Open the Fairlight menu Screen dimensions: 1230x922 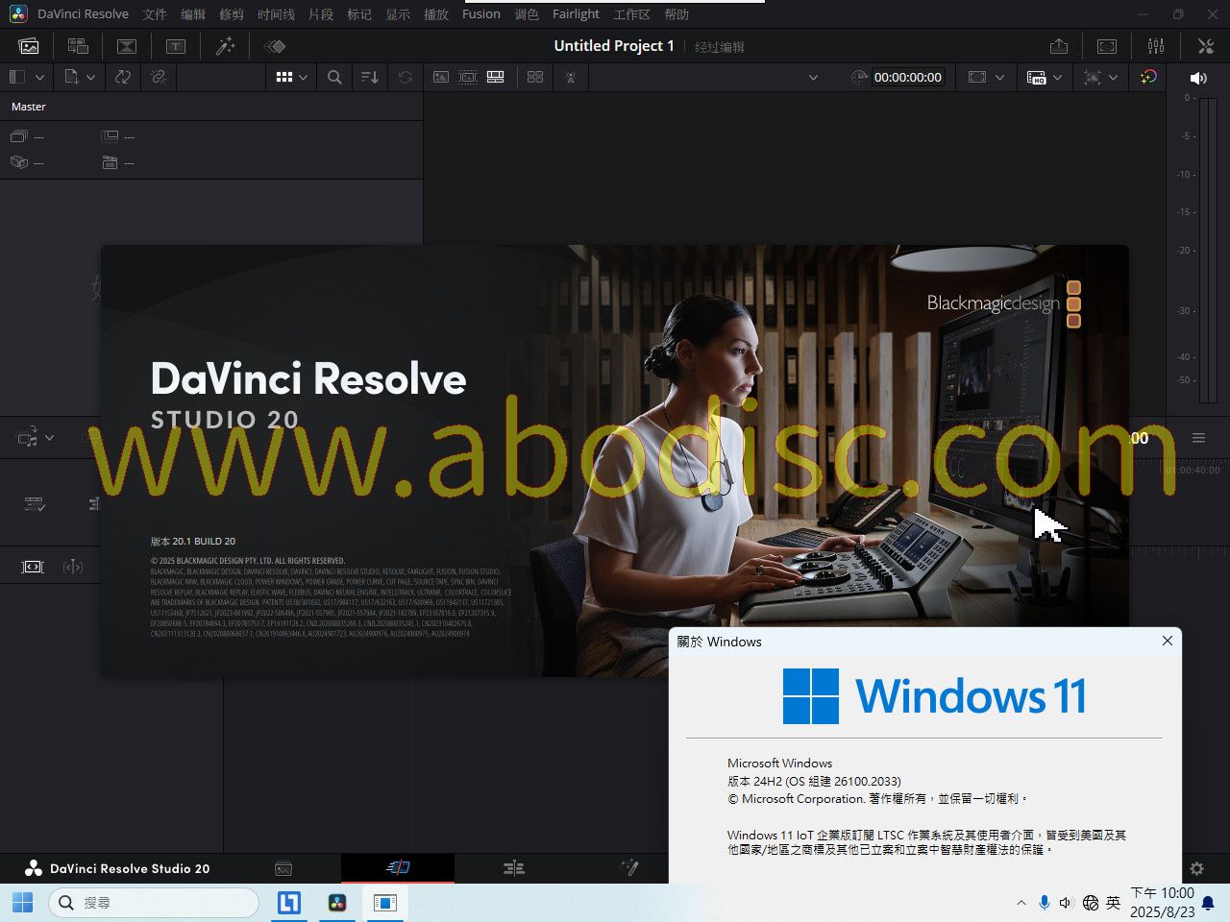[576, 14]
